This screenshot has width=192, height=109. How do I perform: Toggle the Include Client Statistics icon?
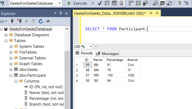pyautogui.click(x=145, y=3)
